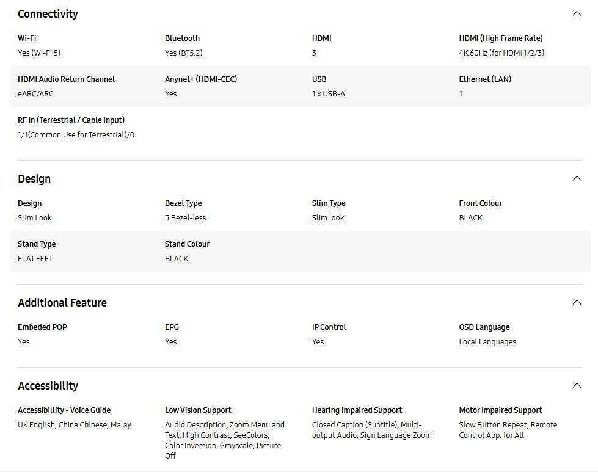Image resolution: width=598 pixels, height=472 pixels.
Task: Collapse the Design section chevron
Action: point(576,178)
